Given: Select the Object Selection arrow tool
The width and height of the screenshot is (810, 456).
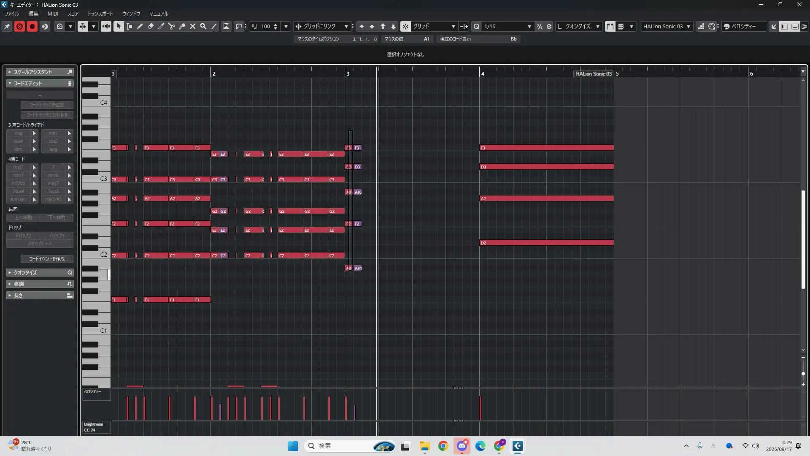Looking at the screenshot, I should (119, 26).
